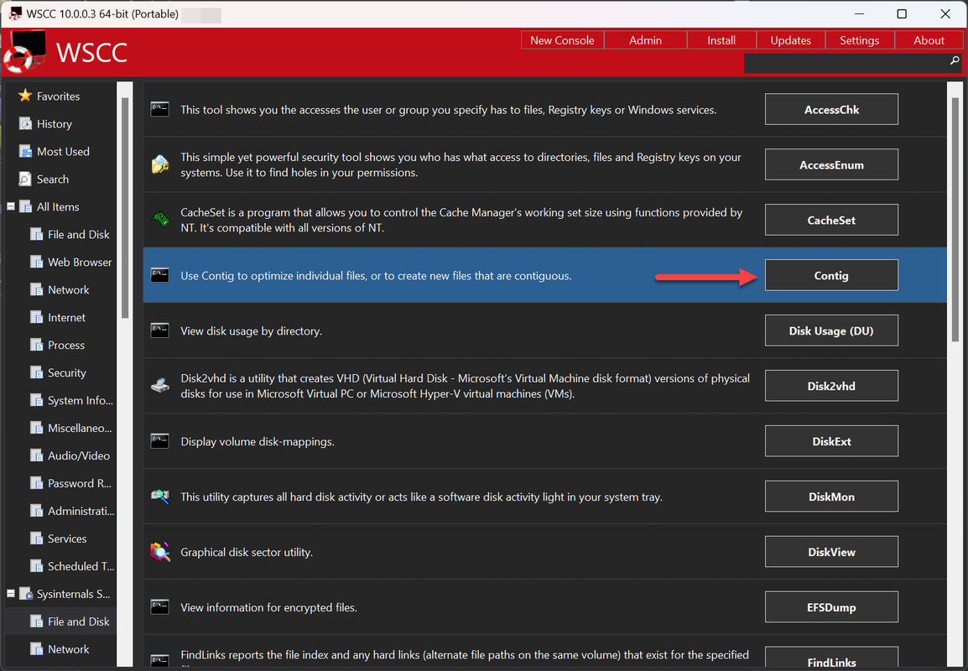The image size is (968, 671).
Task: Launch the Disk2vhd button
Action: pyautogui.click(x=831, y=386)
